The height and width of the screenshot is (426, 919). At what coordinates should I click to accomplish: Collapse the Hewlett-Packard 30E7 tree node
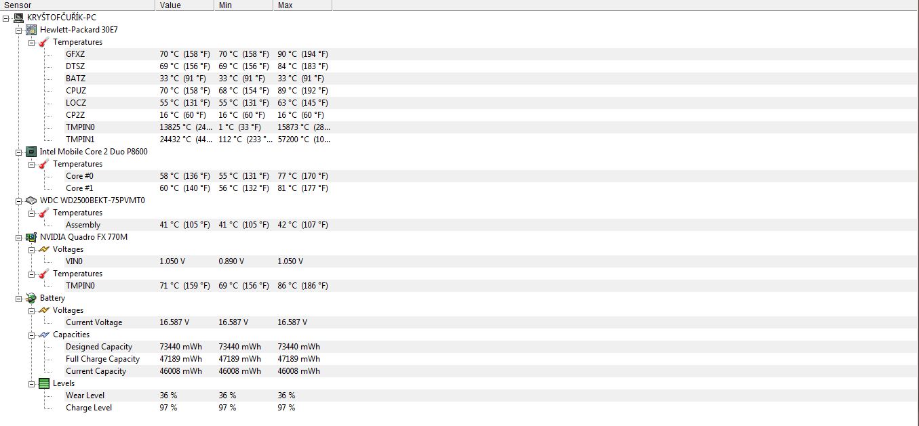click(19, 30)
